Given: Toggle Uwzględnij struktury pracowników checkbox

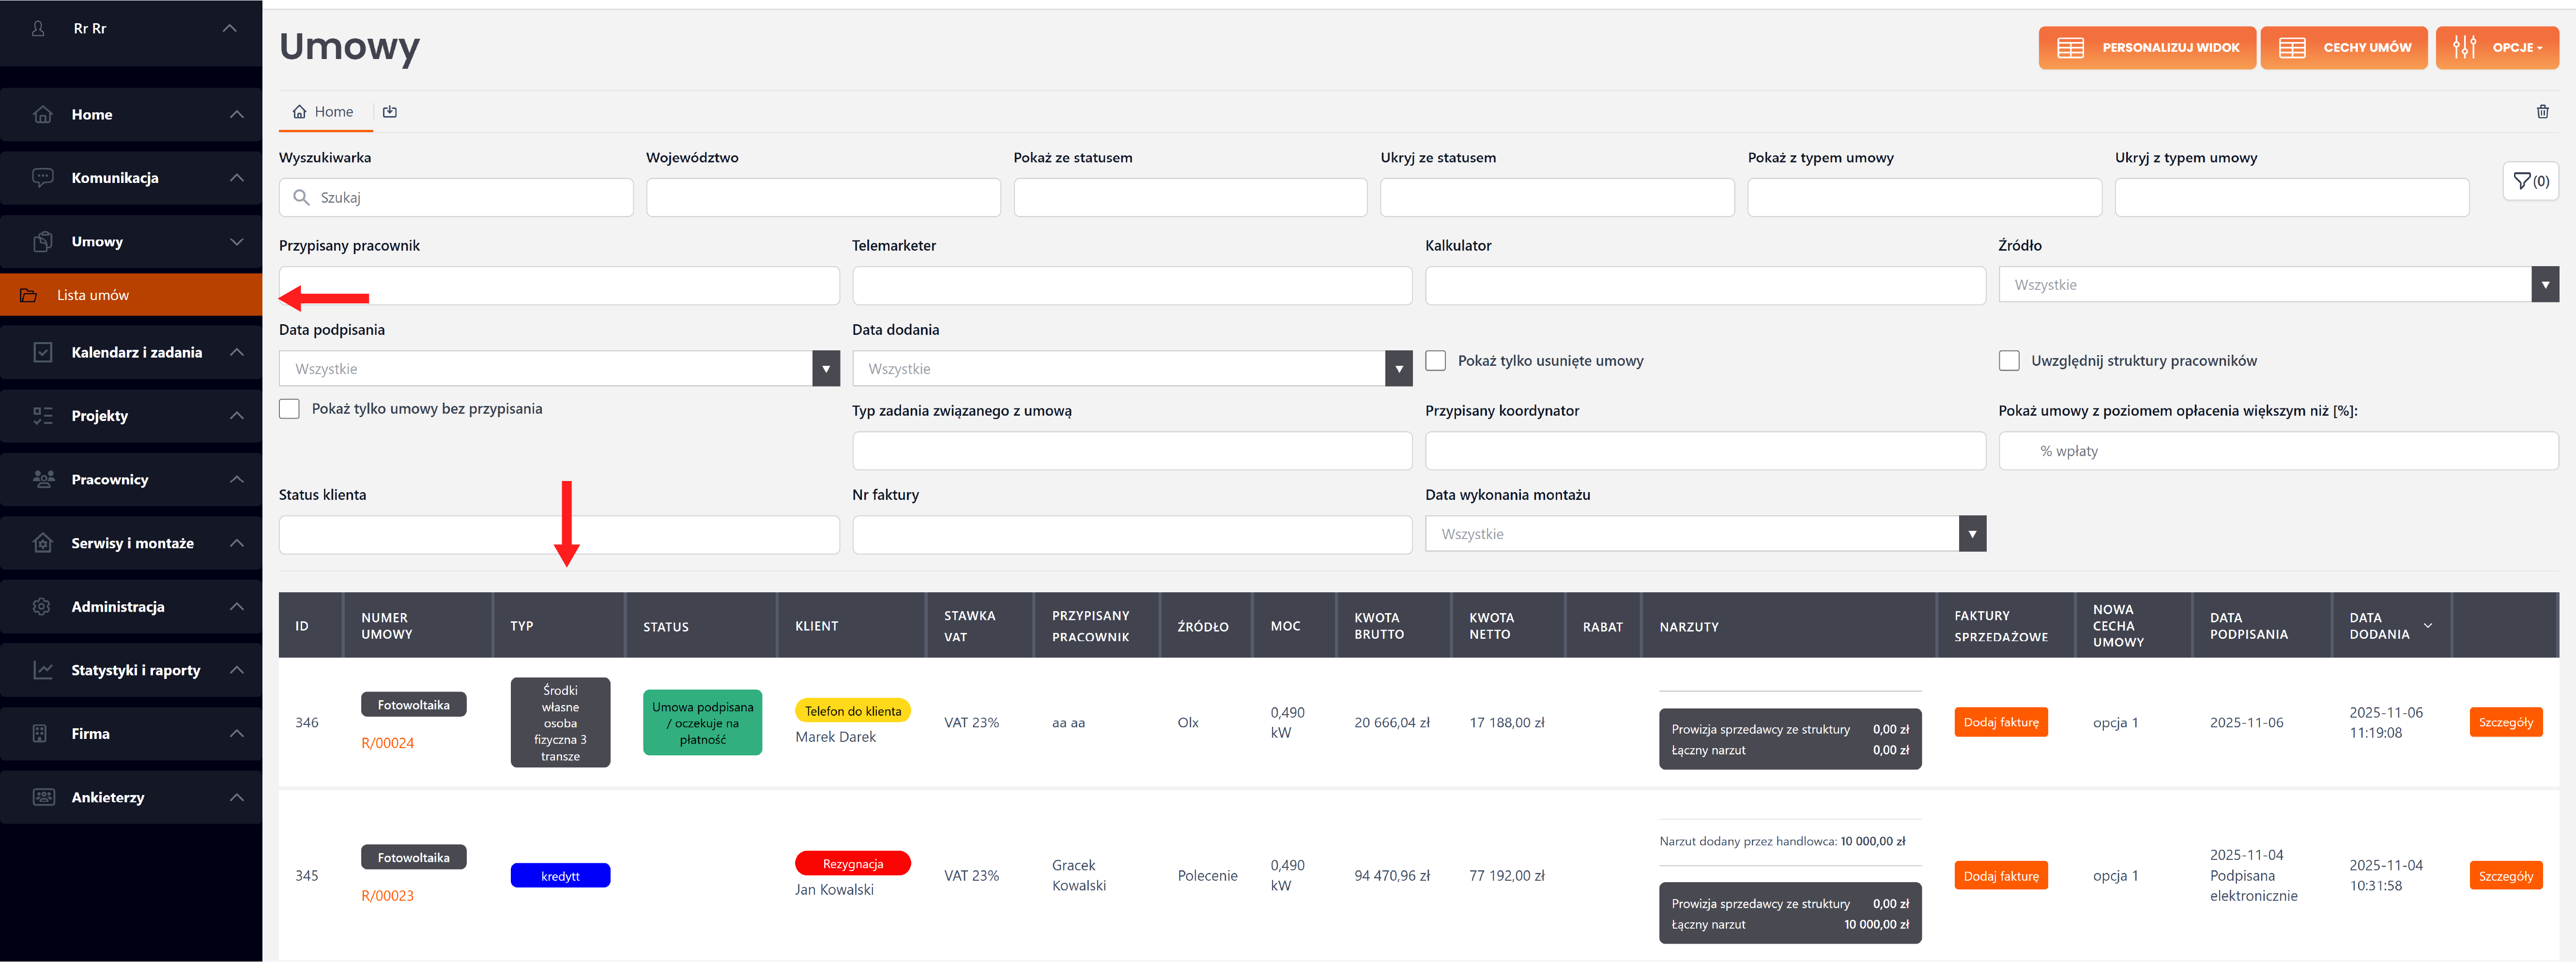Looking at the screenshot, I should 2008,361.
